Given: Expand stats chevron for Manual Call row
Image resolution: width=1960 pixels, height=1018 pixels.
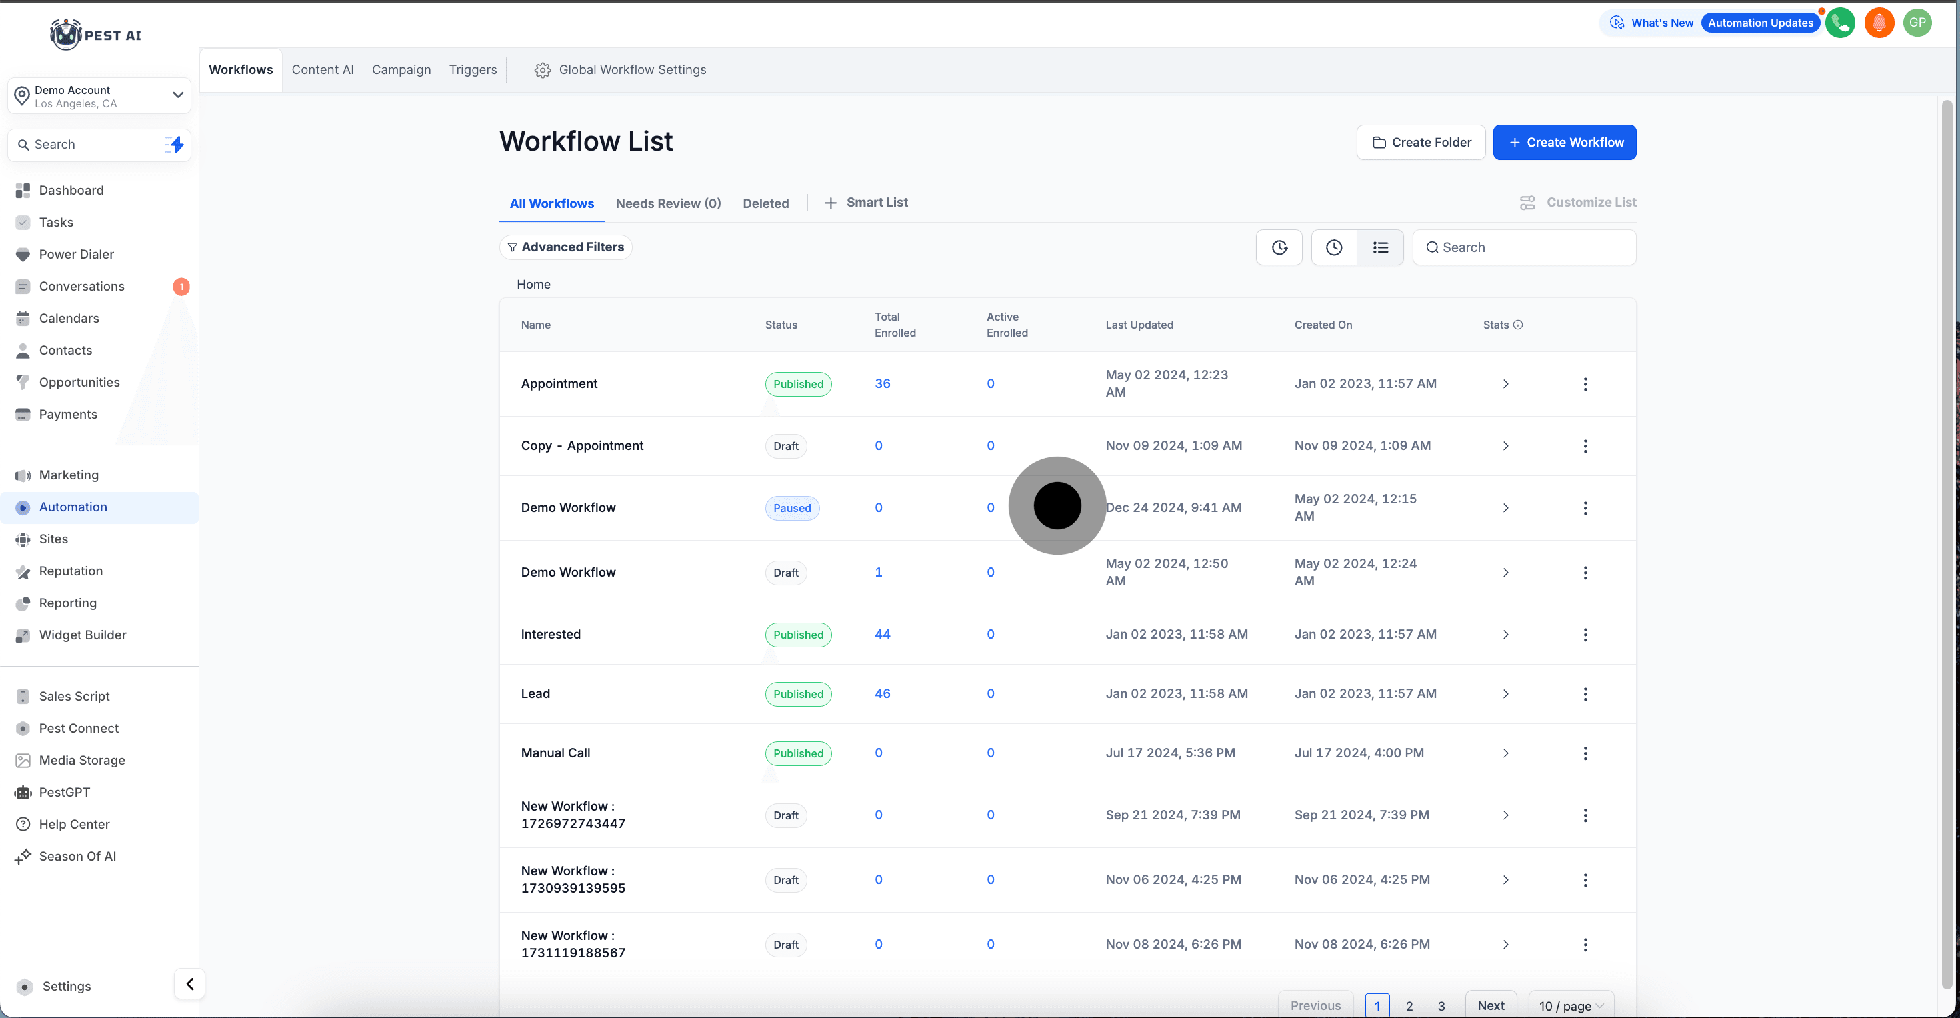Looking at the screenshot, I should (x=1505, y=753).
